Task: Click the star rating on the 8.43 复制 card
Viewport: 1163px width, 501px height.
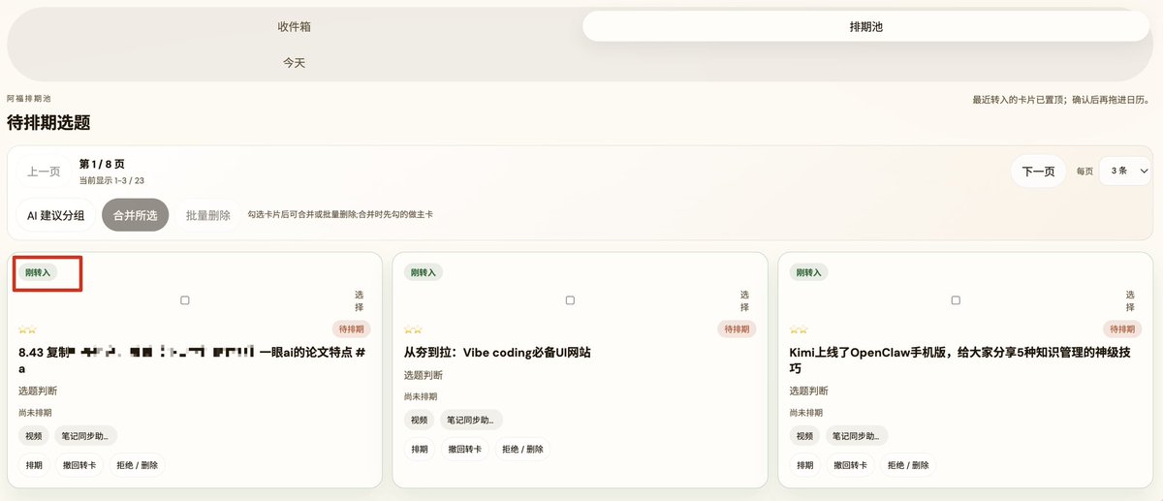Action: coord(27,329)
